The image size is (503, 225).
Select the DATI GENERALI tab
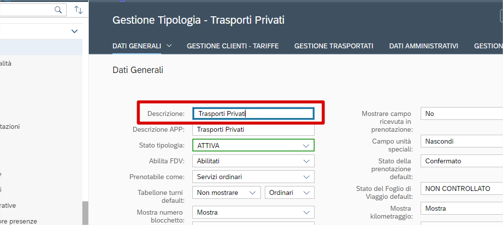coord(137,46)
